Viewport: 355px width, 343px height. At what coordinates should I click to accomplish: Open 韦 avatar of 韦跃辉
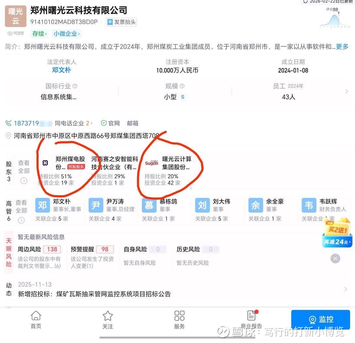point(309,205)
